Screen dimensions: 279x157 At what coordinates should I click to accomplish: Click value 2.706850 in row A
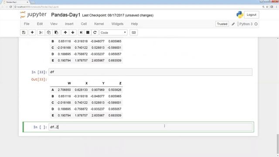point(64,90)
